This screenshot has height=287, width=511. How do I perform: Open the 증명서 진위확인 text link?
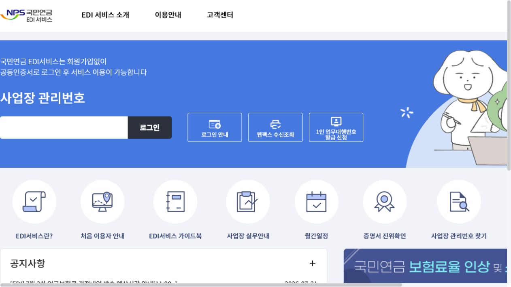tap(385, 236)
